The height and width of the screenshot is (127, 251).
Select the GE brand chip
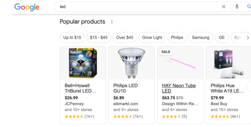tap(222, 38)
